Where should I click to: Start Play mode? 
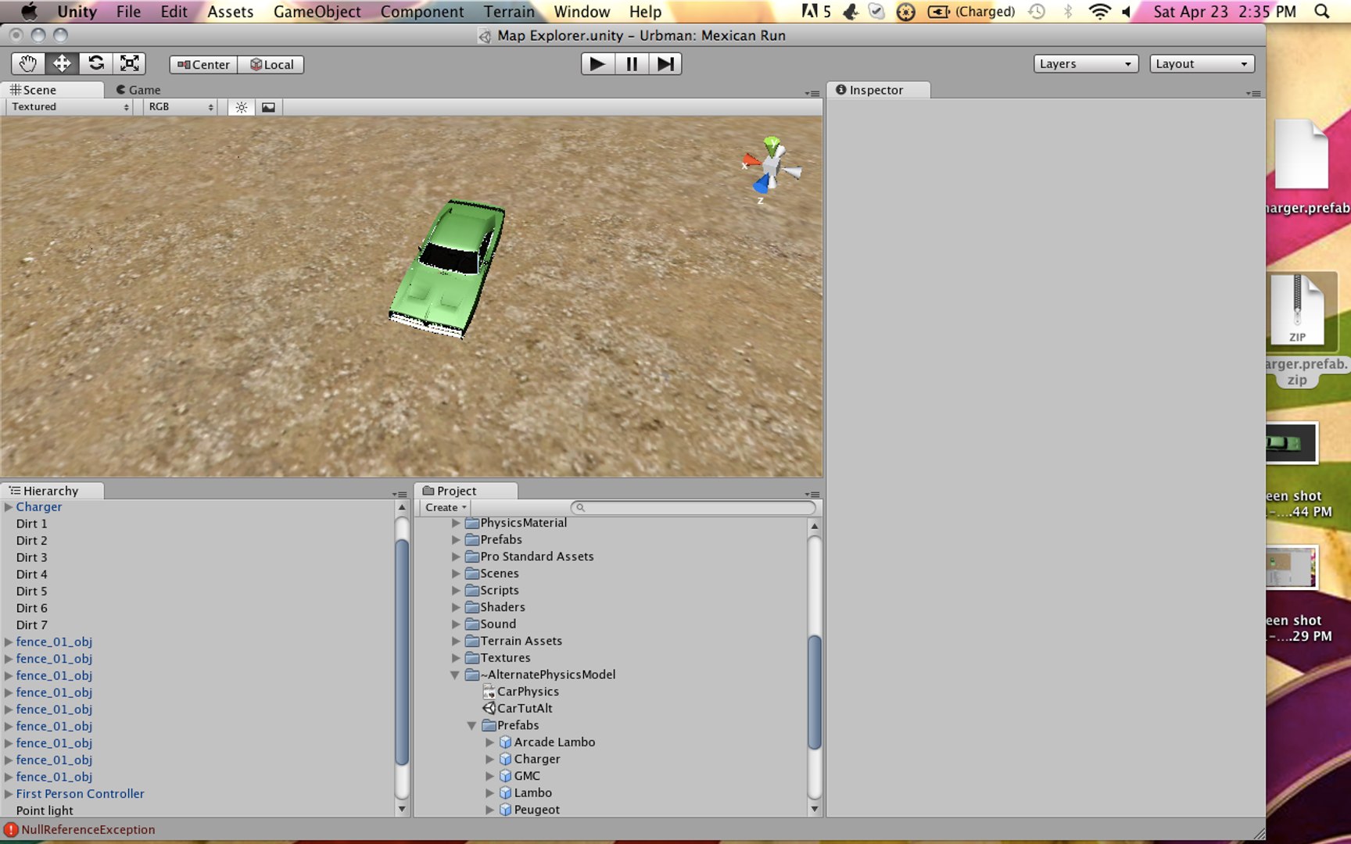click(597, 64)
